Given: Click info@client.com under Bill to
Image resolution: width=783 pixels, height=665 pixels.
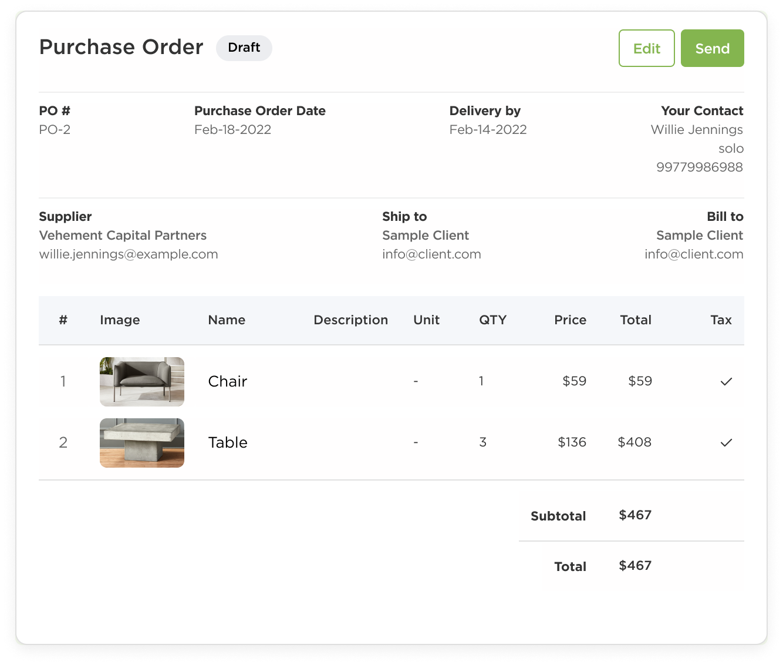Looking at the screenshot, I should pos(694,254).
